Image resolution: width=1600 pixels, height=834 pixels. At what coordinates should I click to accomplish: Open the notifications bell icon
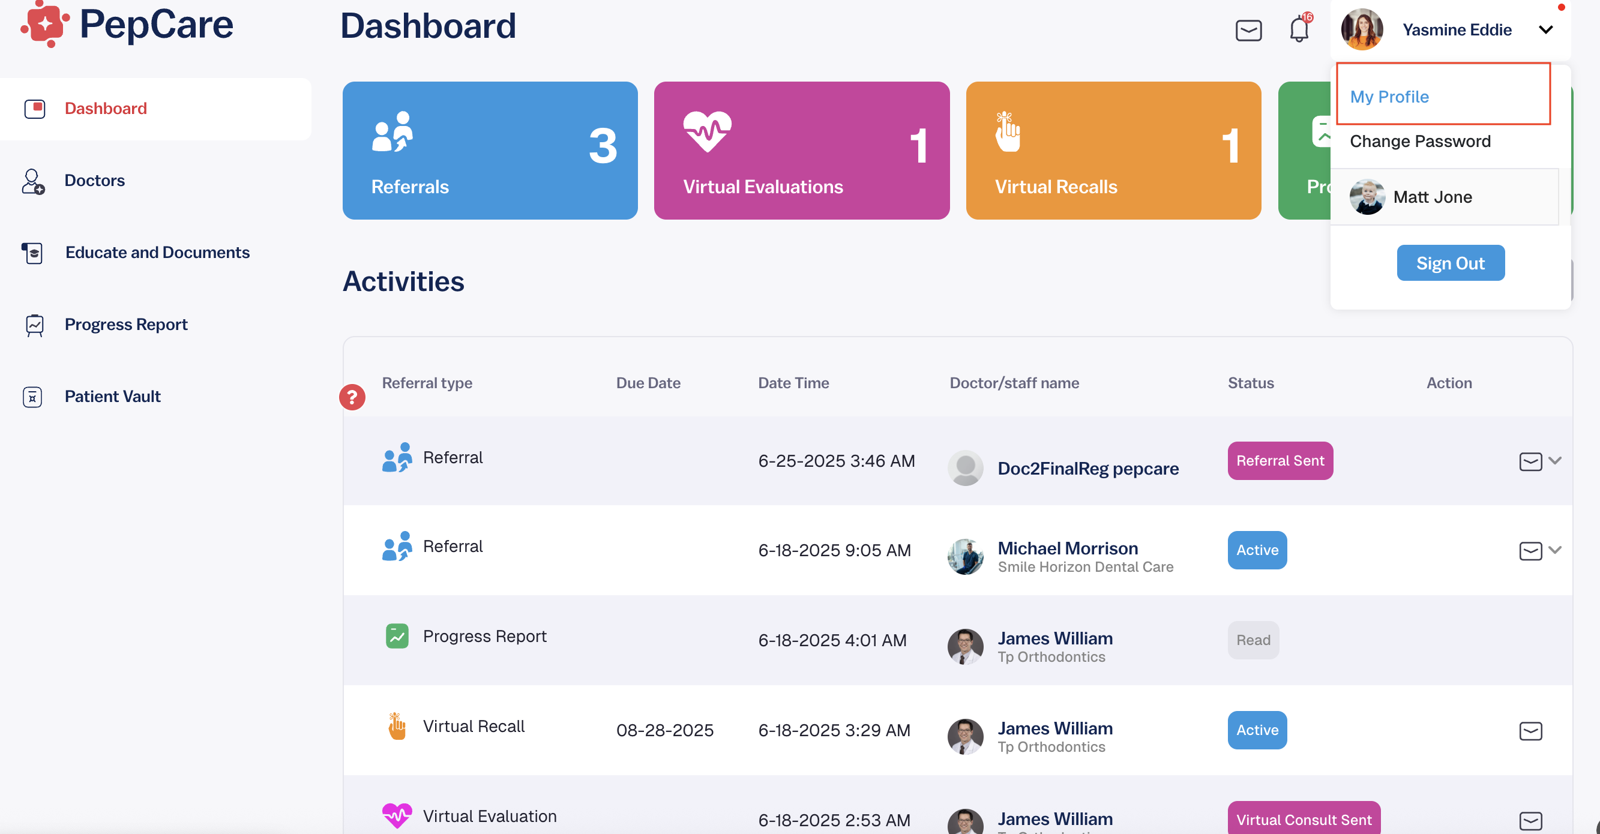click(1299, 29)
